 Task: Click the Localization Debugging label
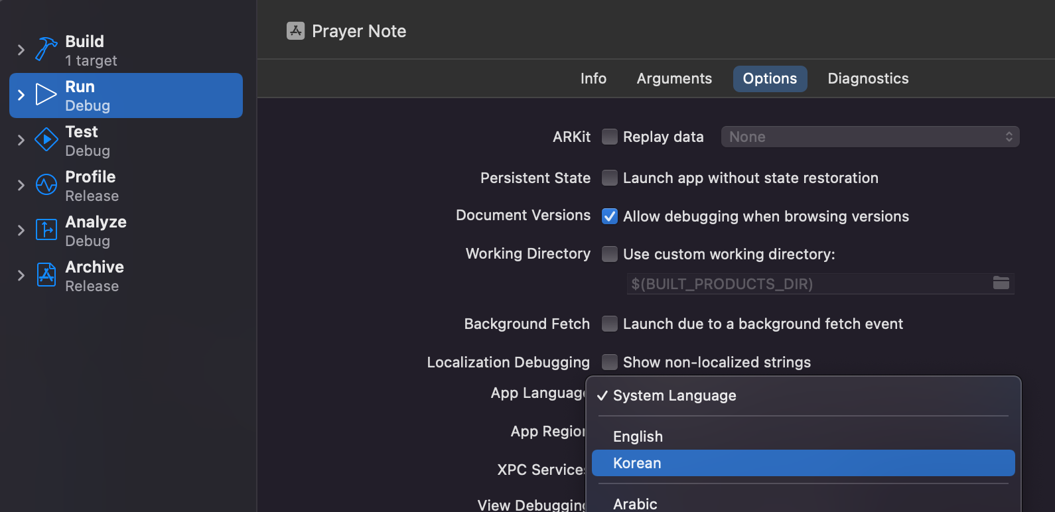[508, 362]
